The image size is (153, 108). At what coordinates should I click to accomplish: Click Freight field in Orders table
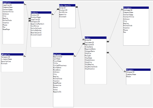click(88, 56)
